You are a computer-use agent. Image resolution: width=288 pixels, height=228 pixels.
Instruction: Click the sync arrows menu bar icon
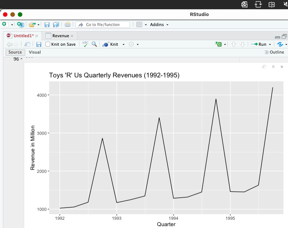[258, 4]
